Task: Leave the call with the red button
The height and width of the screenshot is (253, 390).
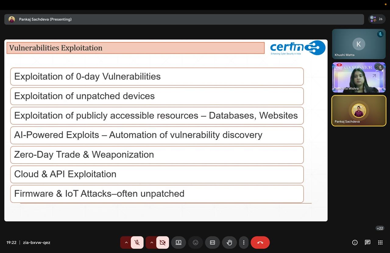Action: pyautogui.click(x=260, y=243)
